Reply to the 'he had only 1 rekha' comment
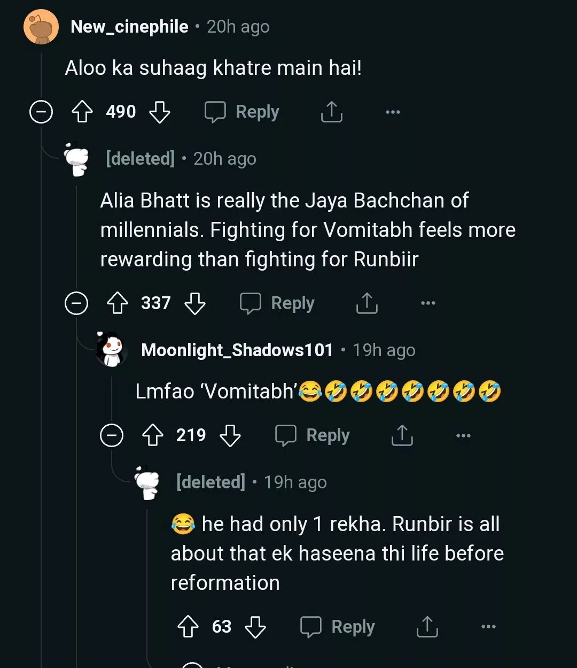The width and height of the screenshot is (577, 668). pyautogui.click(x=338, y=626)
